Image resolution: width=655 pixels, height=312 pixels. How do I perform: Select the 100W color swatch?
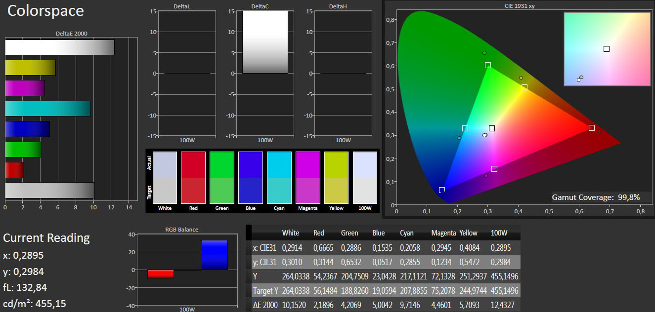pyautogui.click(x=365, y=178)
